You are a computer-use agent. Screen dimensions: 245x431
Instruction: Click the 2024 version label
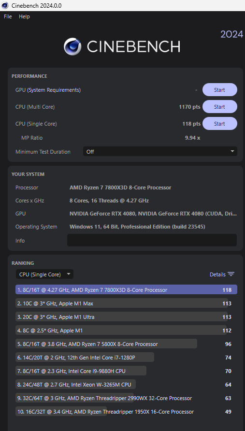pos(232,34)
